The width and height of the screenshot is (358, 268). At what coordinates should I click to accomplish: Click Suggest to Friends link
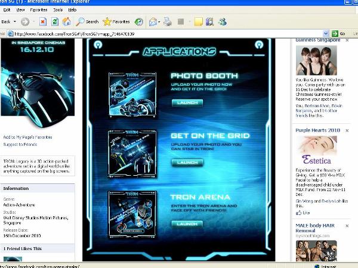[20, 145]
